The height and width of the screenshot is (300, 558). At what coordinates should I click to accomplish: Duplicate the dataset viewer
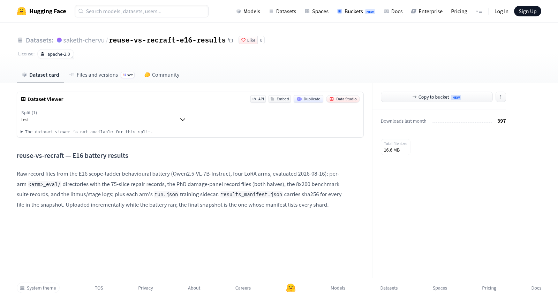pos(308,99)
